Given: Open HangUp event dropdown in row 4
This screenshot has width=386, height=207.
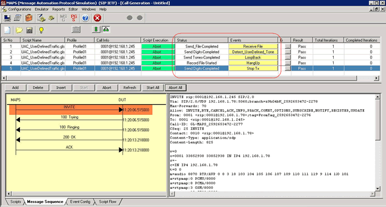Looking at the screenshot, I should pyautogui.click(x=253, y=63).
